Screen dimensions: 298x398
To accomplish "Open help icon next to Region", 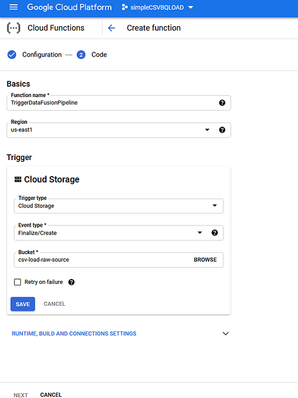I will coord(222,130).
